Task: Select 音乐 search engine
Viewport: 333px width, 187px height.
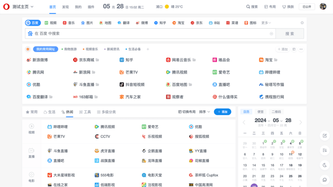Action: pyautogui.click(x=69, y=23)
